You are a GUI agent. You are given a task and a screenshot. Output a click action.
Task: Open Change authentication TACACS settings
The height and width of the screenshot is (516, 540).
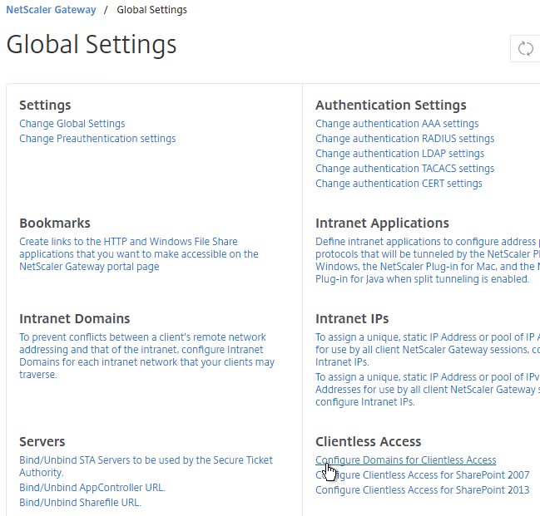pyautogui.click(x=405, y=169)
